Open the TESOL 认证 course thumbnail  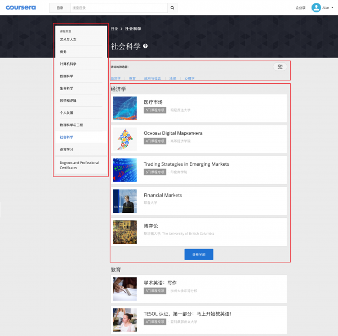pyautogui.click(x=125, y=320)
